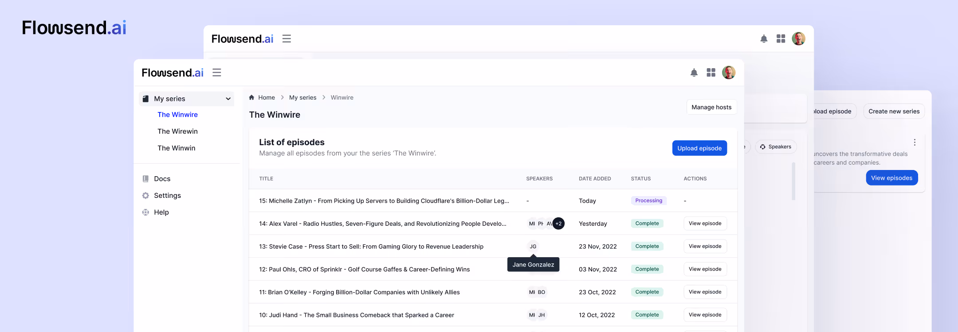
Task: Click the Flowsend.ai logo in front window
Action: point(173,73)
